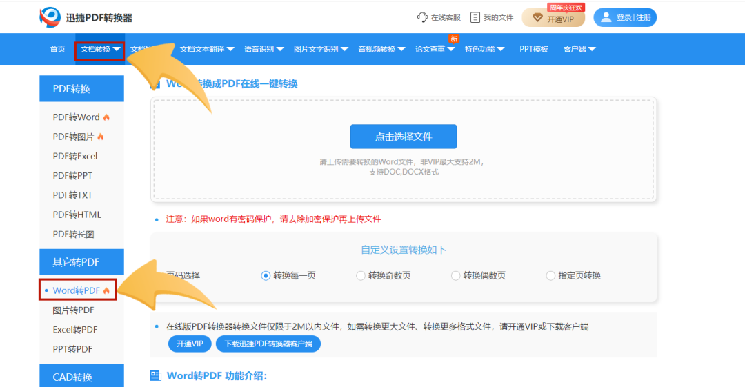Click 下载迅捷PDF转换器客户端 button
This screenshot has height=387, width=745.
point(268,344)
